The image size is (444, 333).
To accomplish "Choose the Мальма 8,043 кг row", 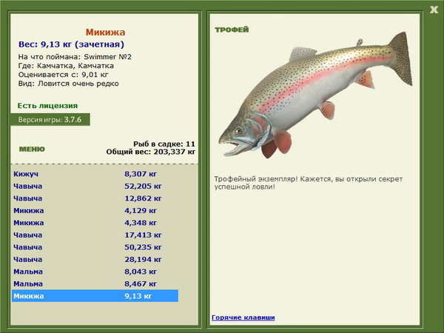I will coord(95,271).
